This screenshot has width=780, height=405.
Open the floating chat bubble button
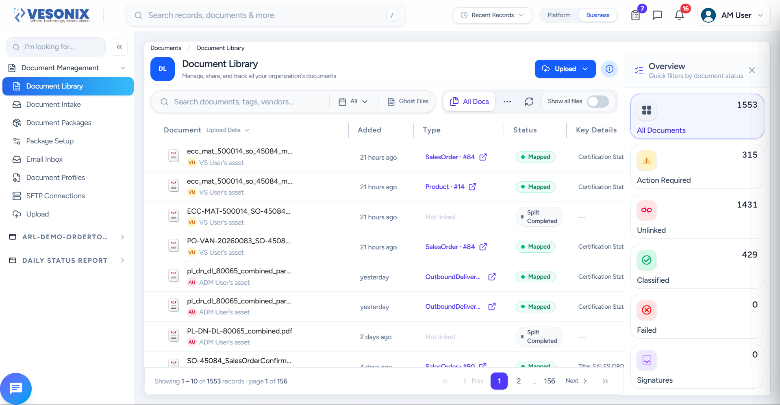(x=16, y=388)
